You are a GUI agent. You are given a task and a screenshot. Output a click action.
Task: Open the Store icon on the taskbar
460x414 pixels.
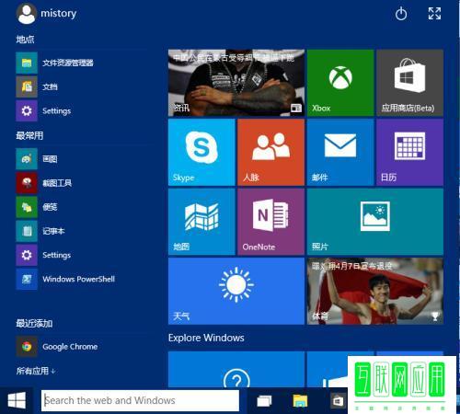[338, 401]
